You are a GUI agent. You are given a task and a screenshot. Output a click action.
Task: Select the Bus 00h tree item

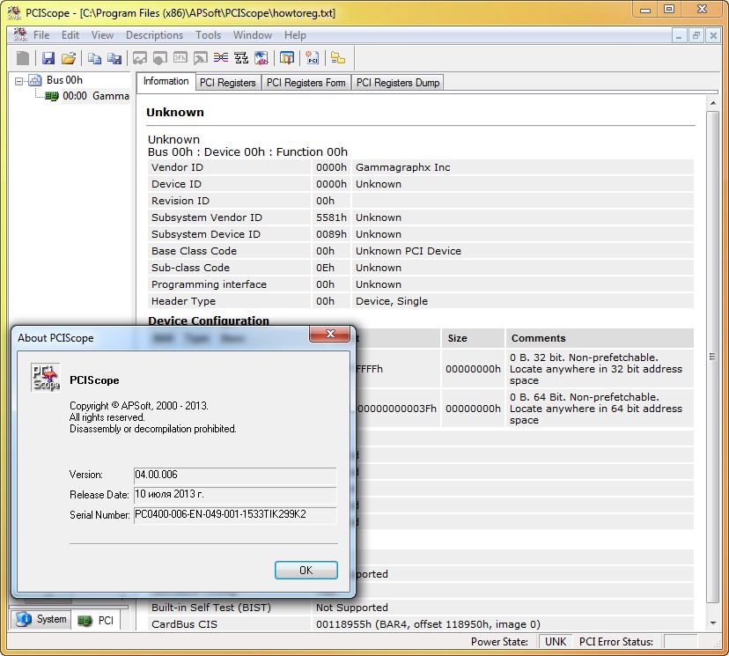pyautogui.click(x=64, y=80)
